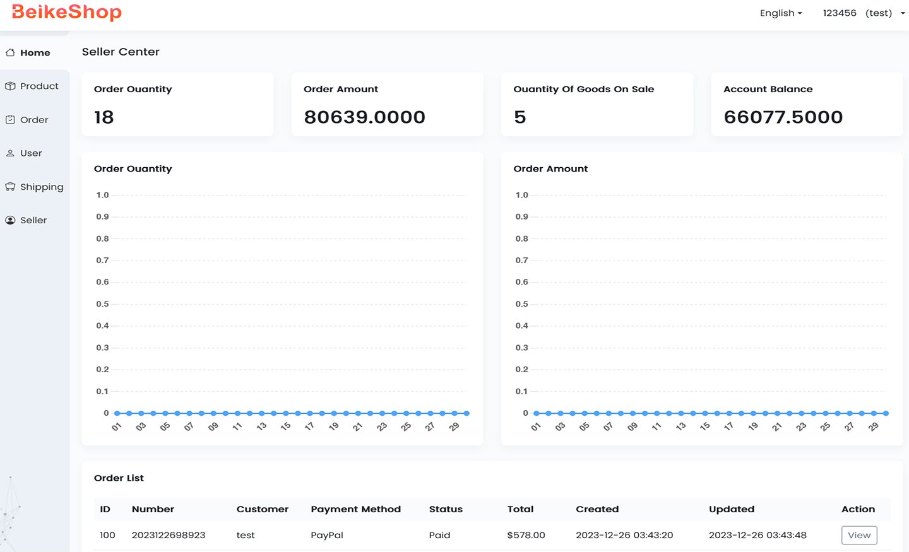
Task: Click the Order Quantity chart title
Action: coord(133,168)
